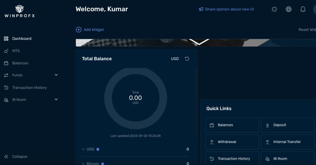Select Funds in the sidebar
Screen dimensions: 316x165
coord(17,75)
